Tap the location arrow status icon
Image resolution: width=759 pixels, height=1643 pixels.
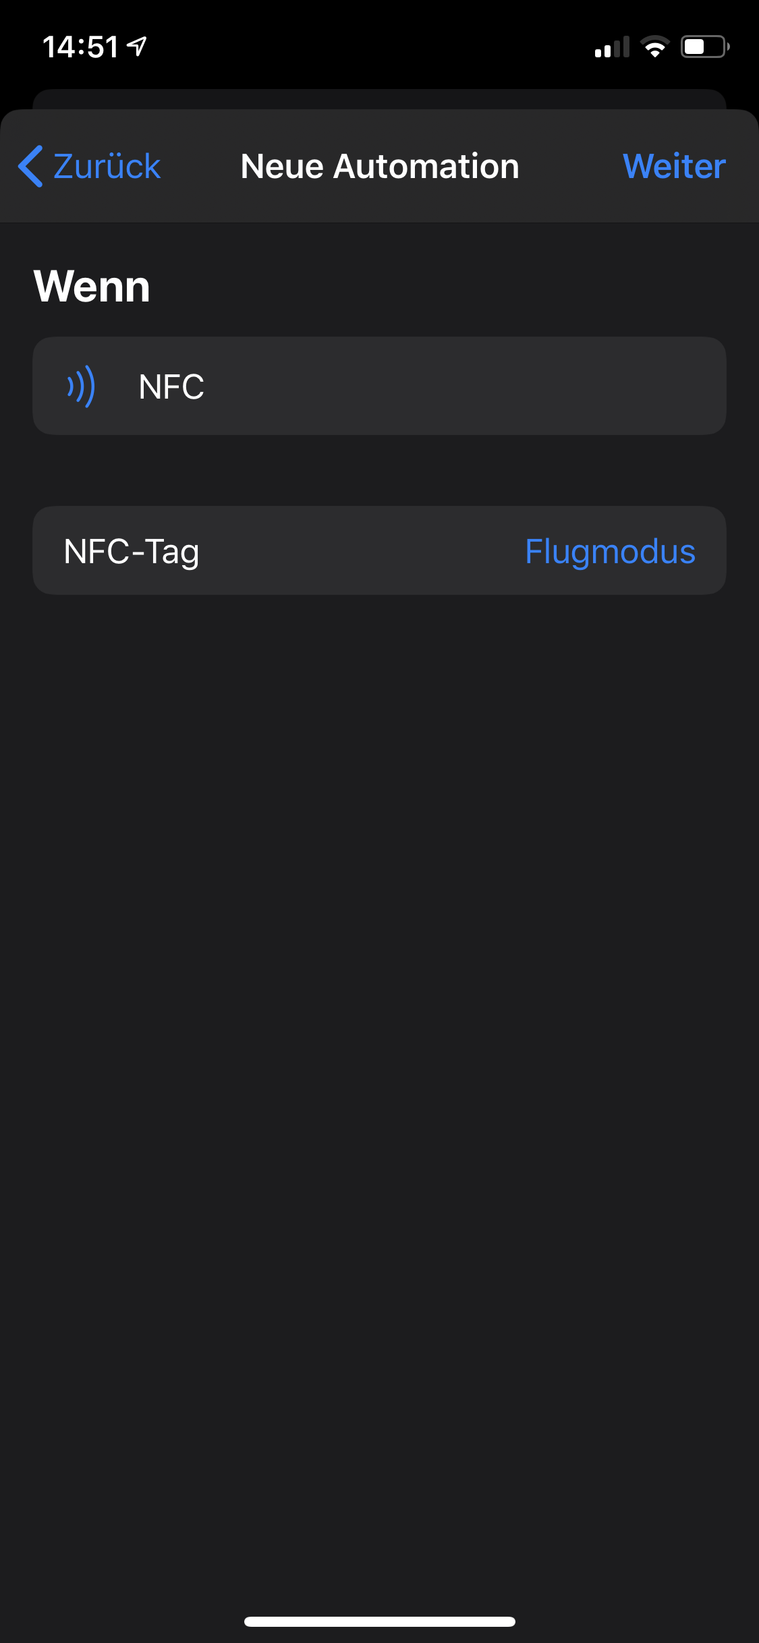[137, 46]
